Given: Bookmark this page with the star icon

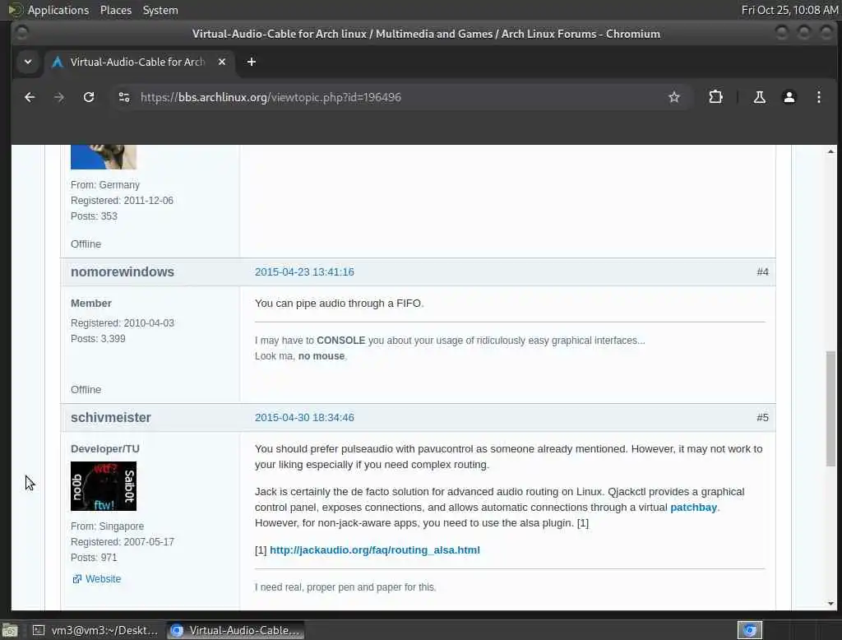Looking at the screenshot, I should (x=674, y=97).
